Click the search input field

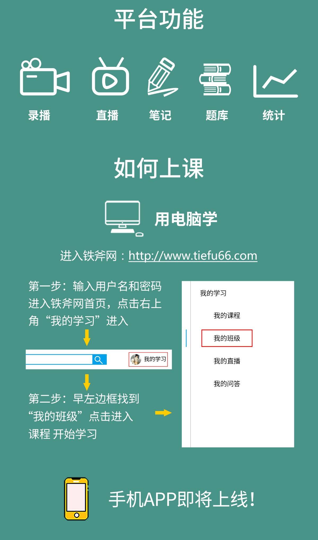(59, 360)
